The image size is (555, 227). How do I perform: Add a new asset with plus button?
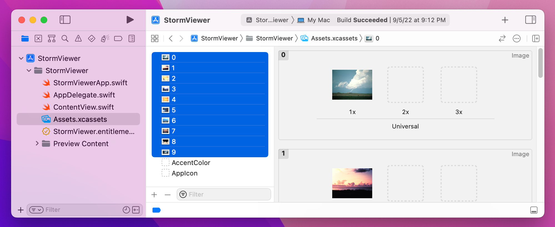pyautogui.click(x=154, y=195)
